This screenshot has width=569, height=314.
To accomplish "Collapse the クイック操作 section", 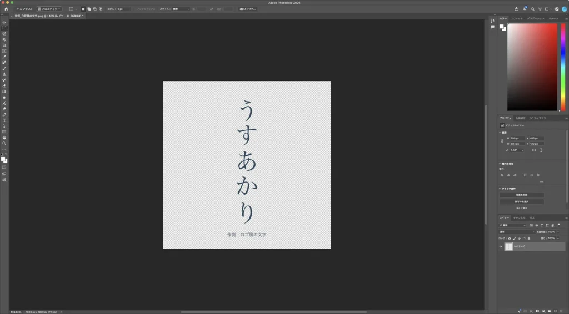I will click(x=500, y=189).
